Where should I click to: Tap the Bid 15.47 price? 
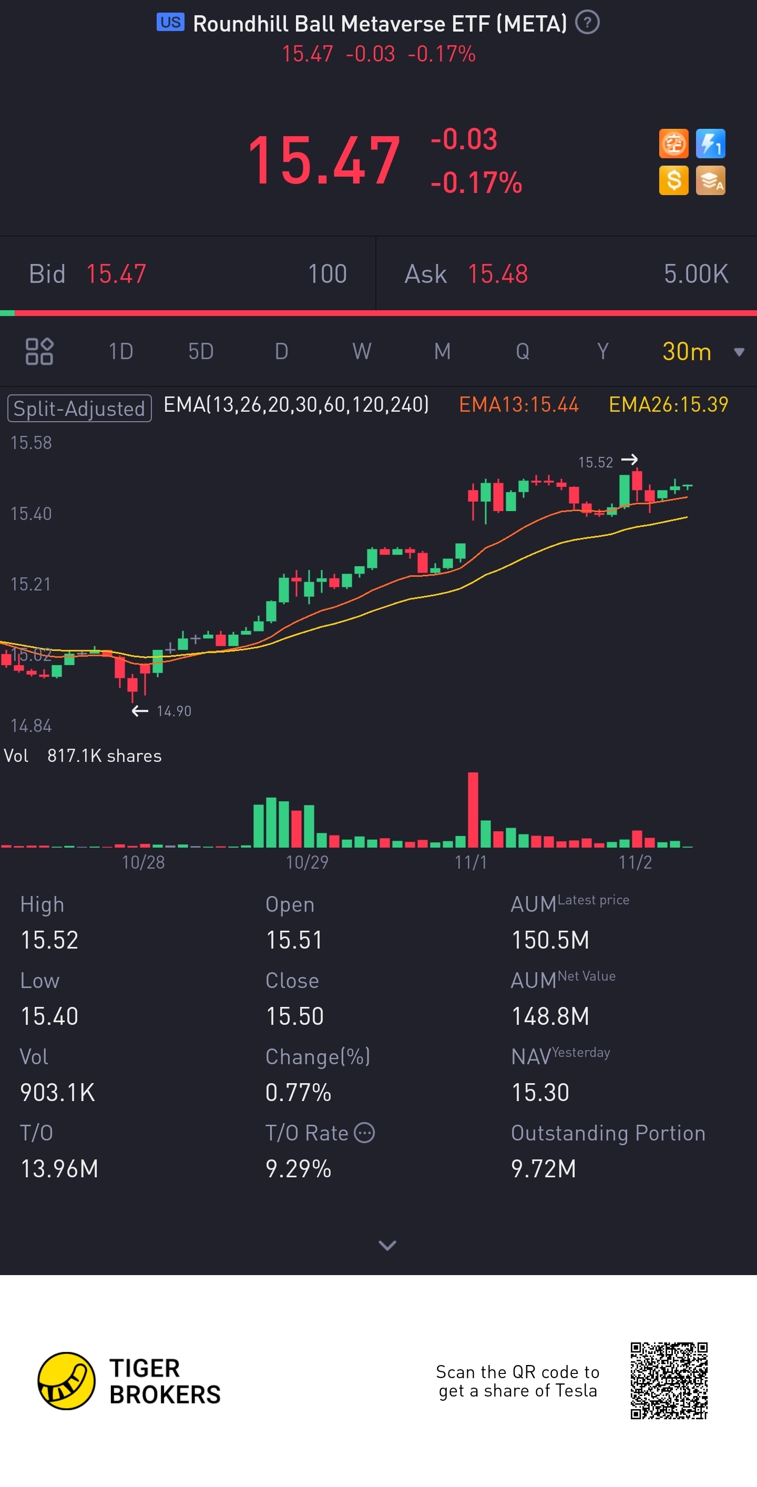[x=116, y=273]
